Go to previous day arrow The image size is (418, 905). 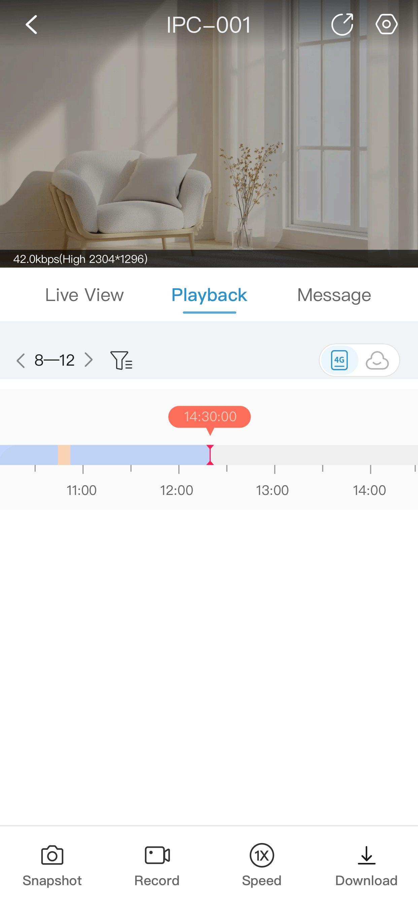[x=21, y=360]
